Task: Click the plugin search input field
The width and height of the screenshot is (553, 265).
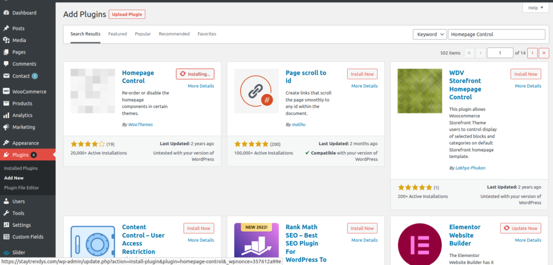Action: click(x=496, y=34)
